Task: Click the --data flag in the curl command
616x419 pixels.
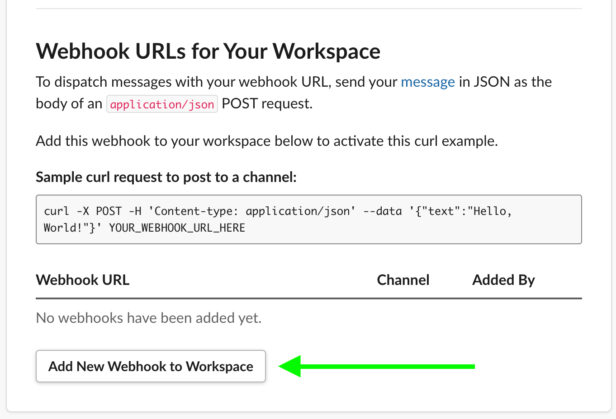Action: click(x=382, y=211)
